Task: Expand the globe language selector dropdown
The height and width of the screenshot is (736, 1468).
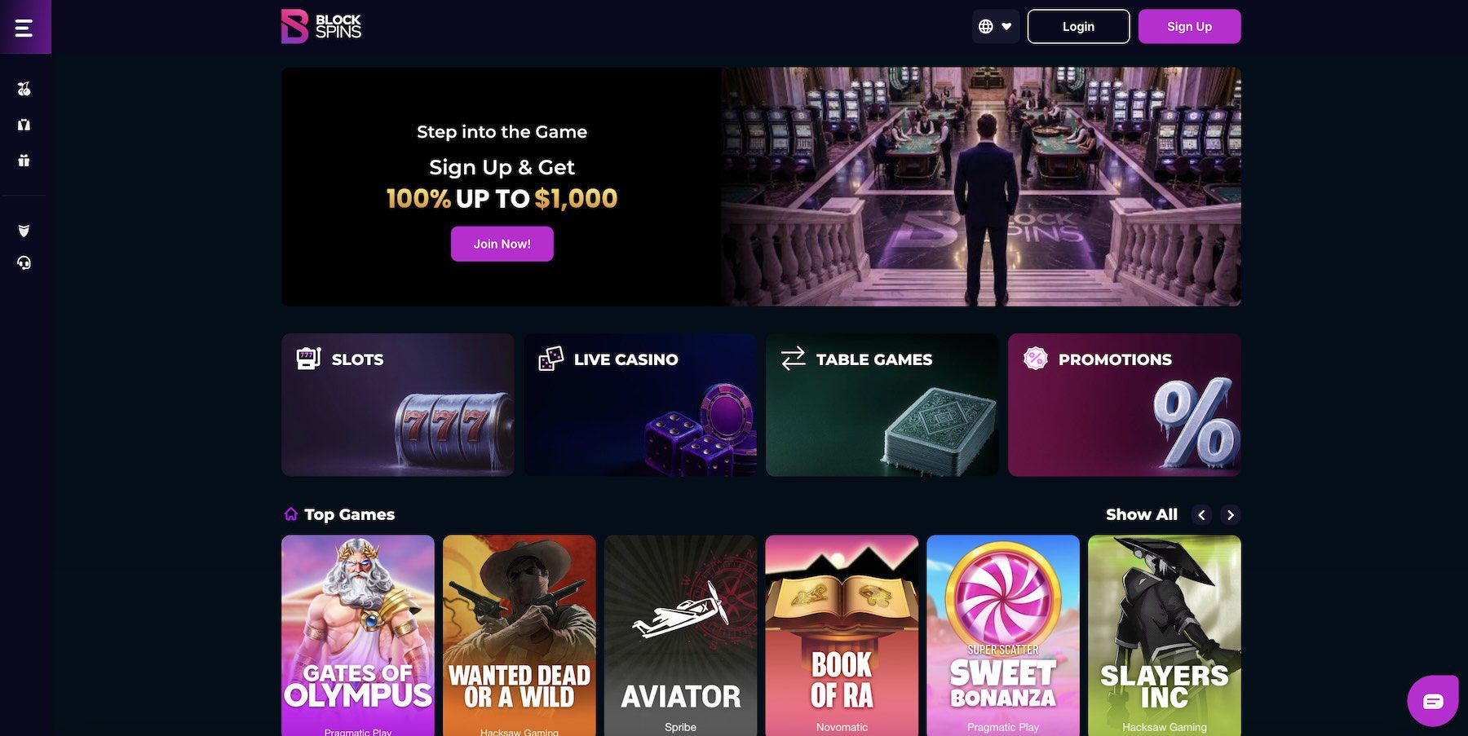Action: [x=996, y=26]
